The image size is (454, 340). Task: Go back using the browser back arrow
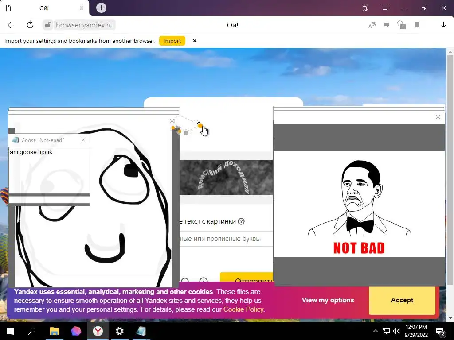[x=11, y=25]
